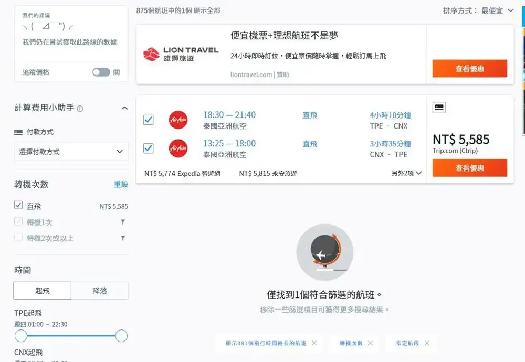Click the 13:25 — 18:00 flight time

[229, 144]
